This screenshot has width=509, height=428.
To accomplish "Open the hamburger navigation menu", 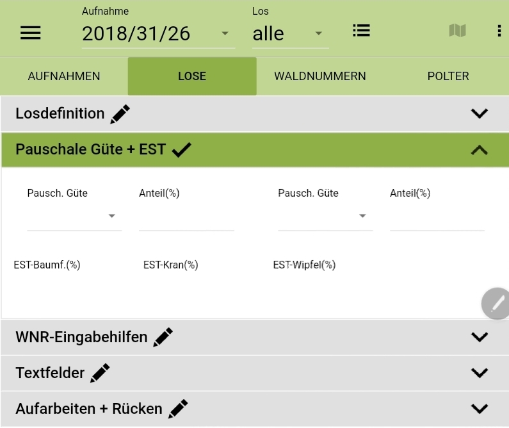I will (30, 33).
